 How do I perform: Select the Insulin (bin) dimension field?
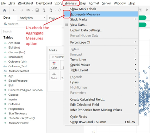click(16, 57)
